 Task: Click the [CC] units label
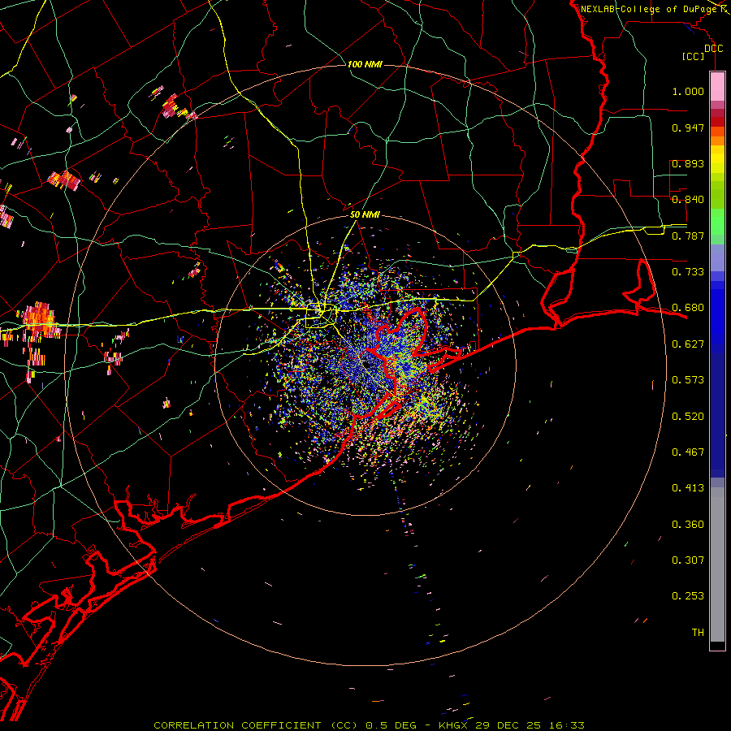click(x=693, y=56)
